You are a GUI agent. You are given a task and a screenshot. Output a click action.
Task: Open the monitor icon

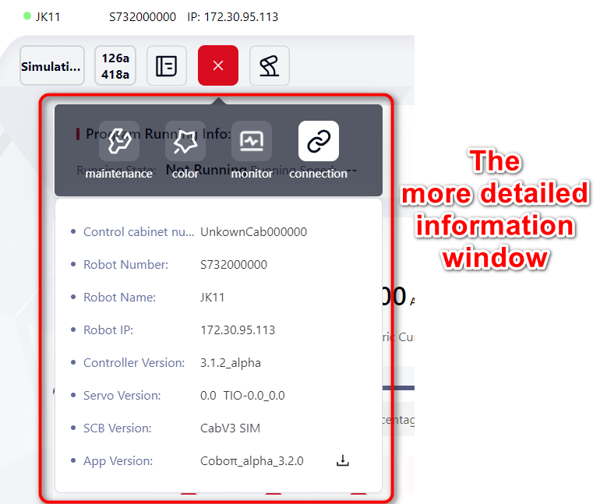(x=252, y=142)
